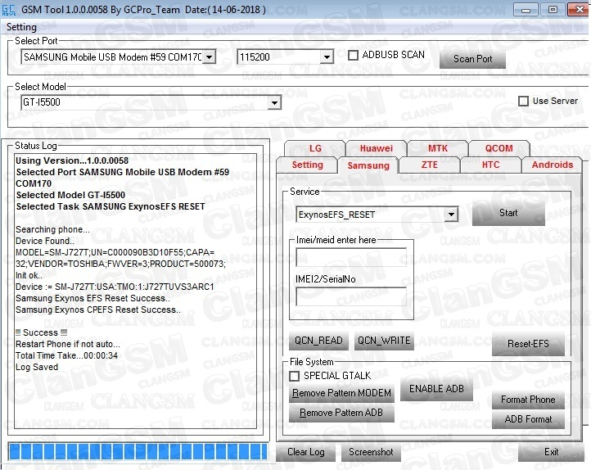The image size is (591, 470).
Task: Click the Start button
Action: 508,213
